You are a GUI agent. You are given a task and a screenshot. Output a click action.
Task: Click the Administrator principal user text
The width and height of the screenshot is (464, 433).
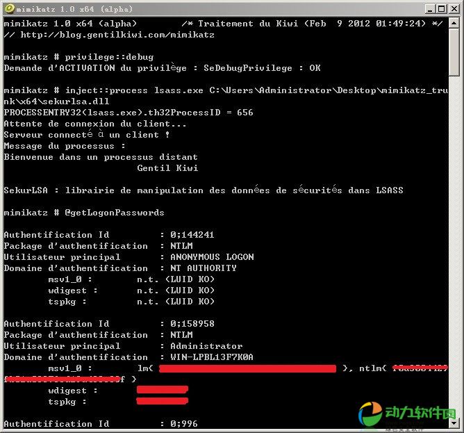206,346
